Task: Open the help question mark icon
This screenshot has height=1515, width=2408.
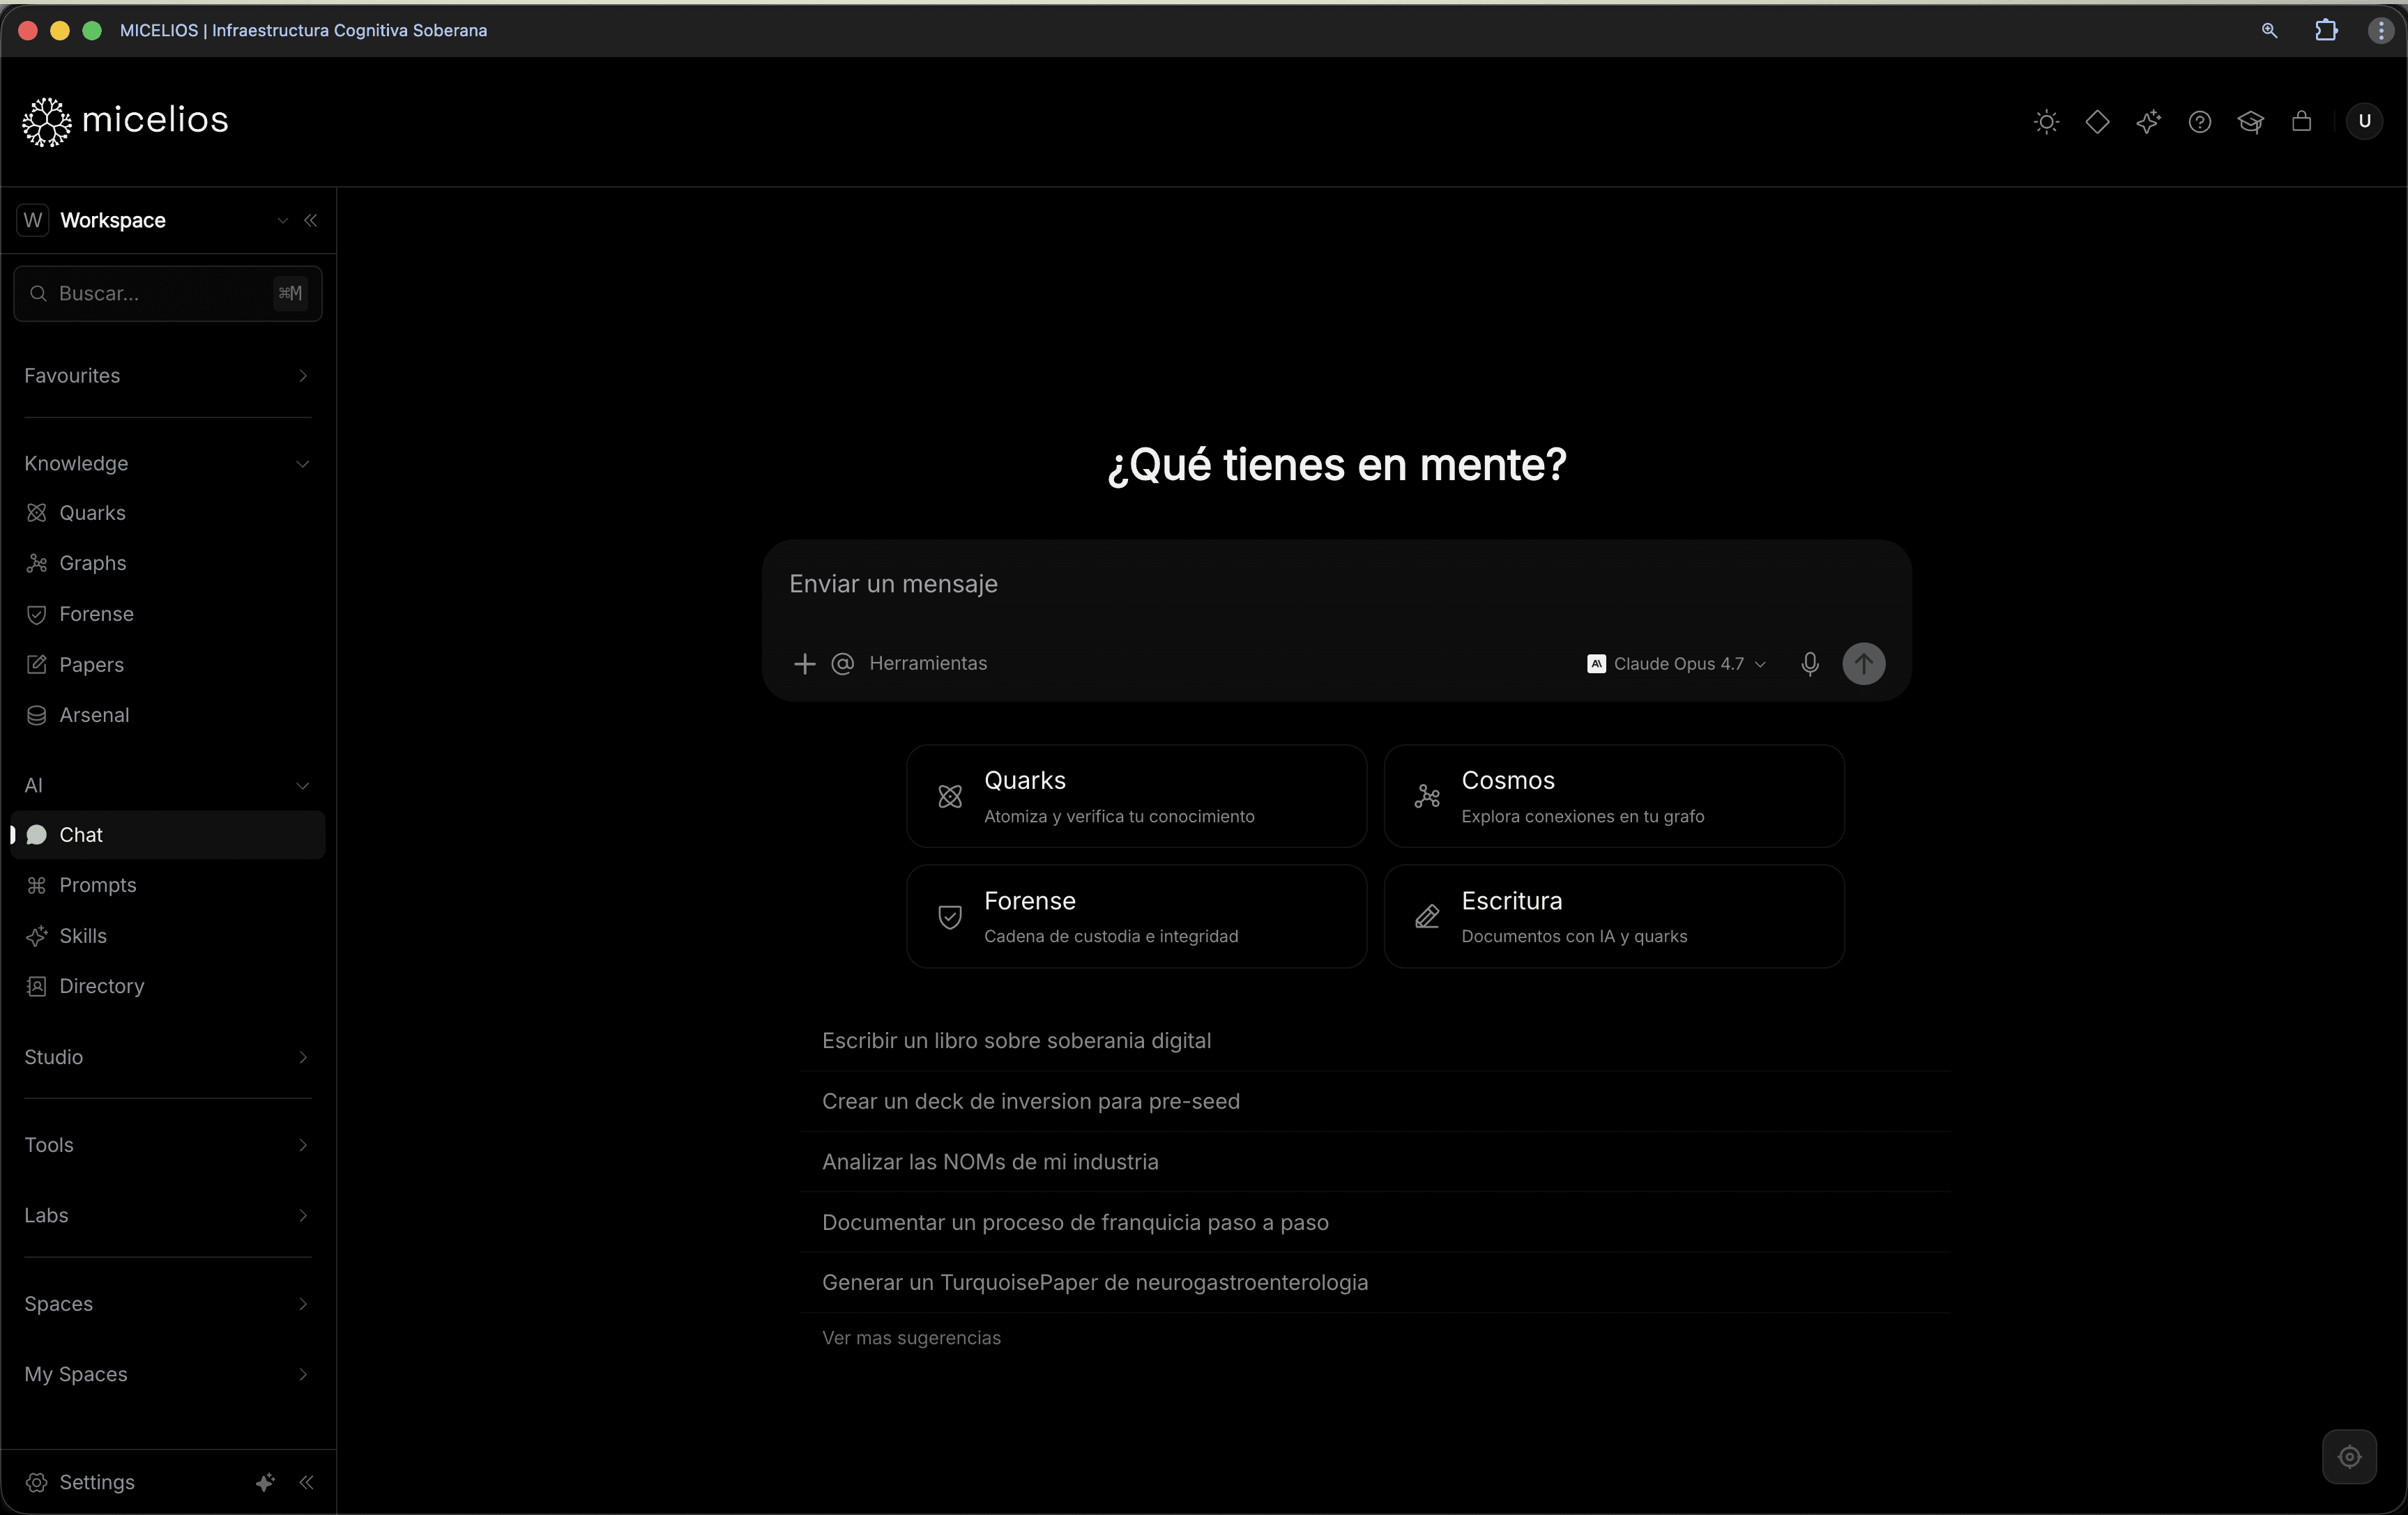Action: 2199,122
